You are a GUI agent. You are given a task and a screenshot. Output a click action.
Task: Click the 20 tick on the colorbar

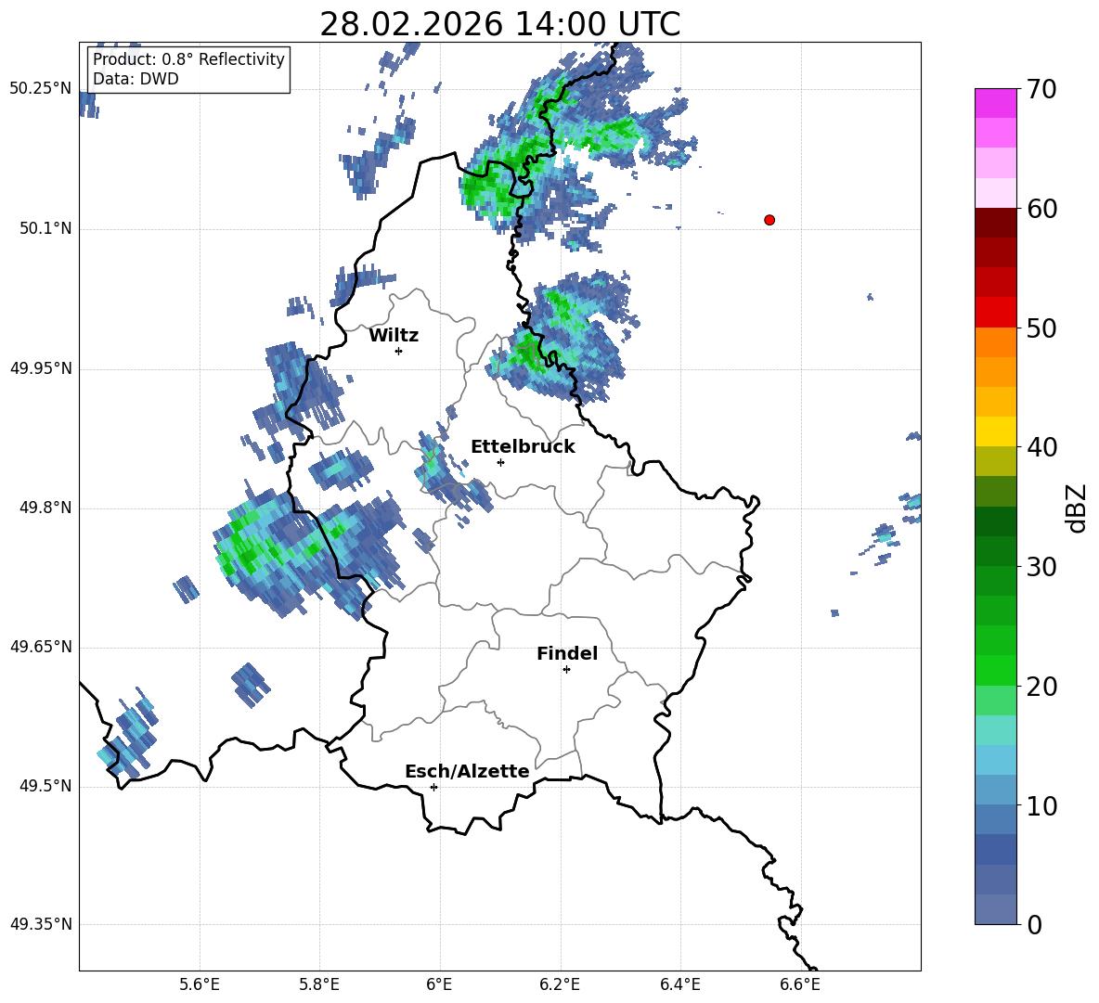1042,687
